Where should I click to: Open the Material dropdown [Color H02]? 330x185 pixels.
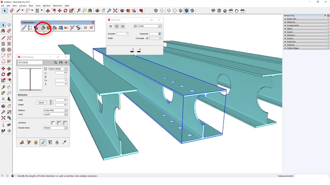point(55,110)
